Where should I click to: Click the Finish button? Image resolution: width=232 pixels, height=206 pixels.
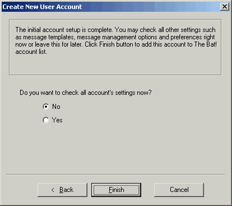(116, 190)
